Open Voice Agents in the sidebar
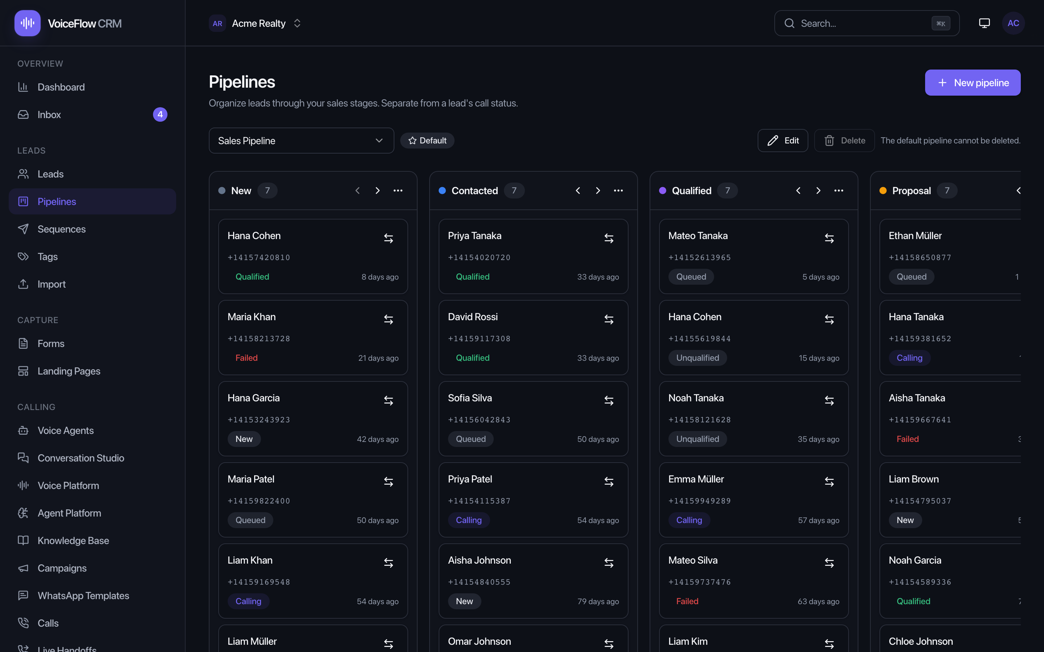 [x=92, y=430]
